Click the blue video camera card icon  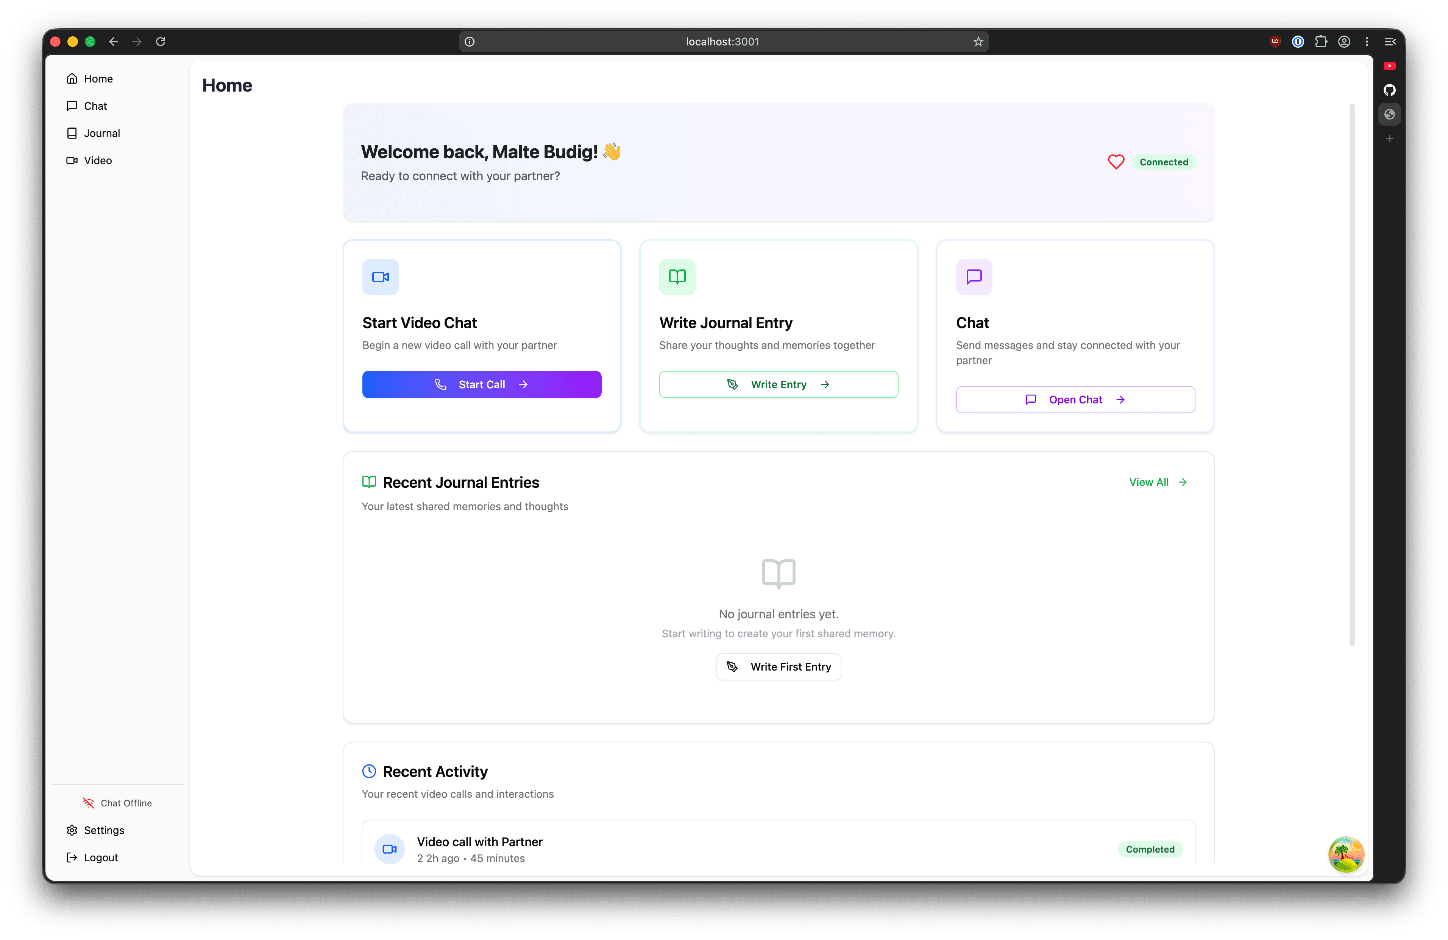tap(380, 277)
